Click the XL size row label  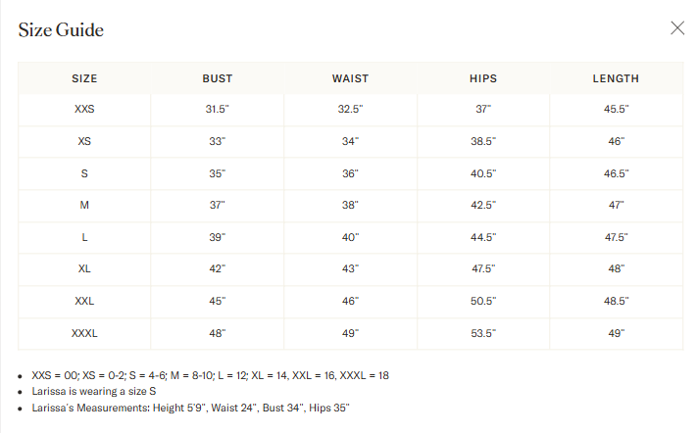(x=84, y=269)
